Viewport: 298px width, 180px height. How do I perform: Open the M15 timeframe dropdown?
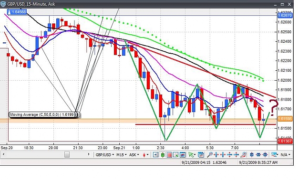coord(121,155)
